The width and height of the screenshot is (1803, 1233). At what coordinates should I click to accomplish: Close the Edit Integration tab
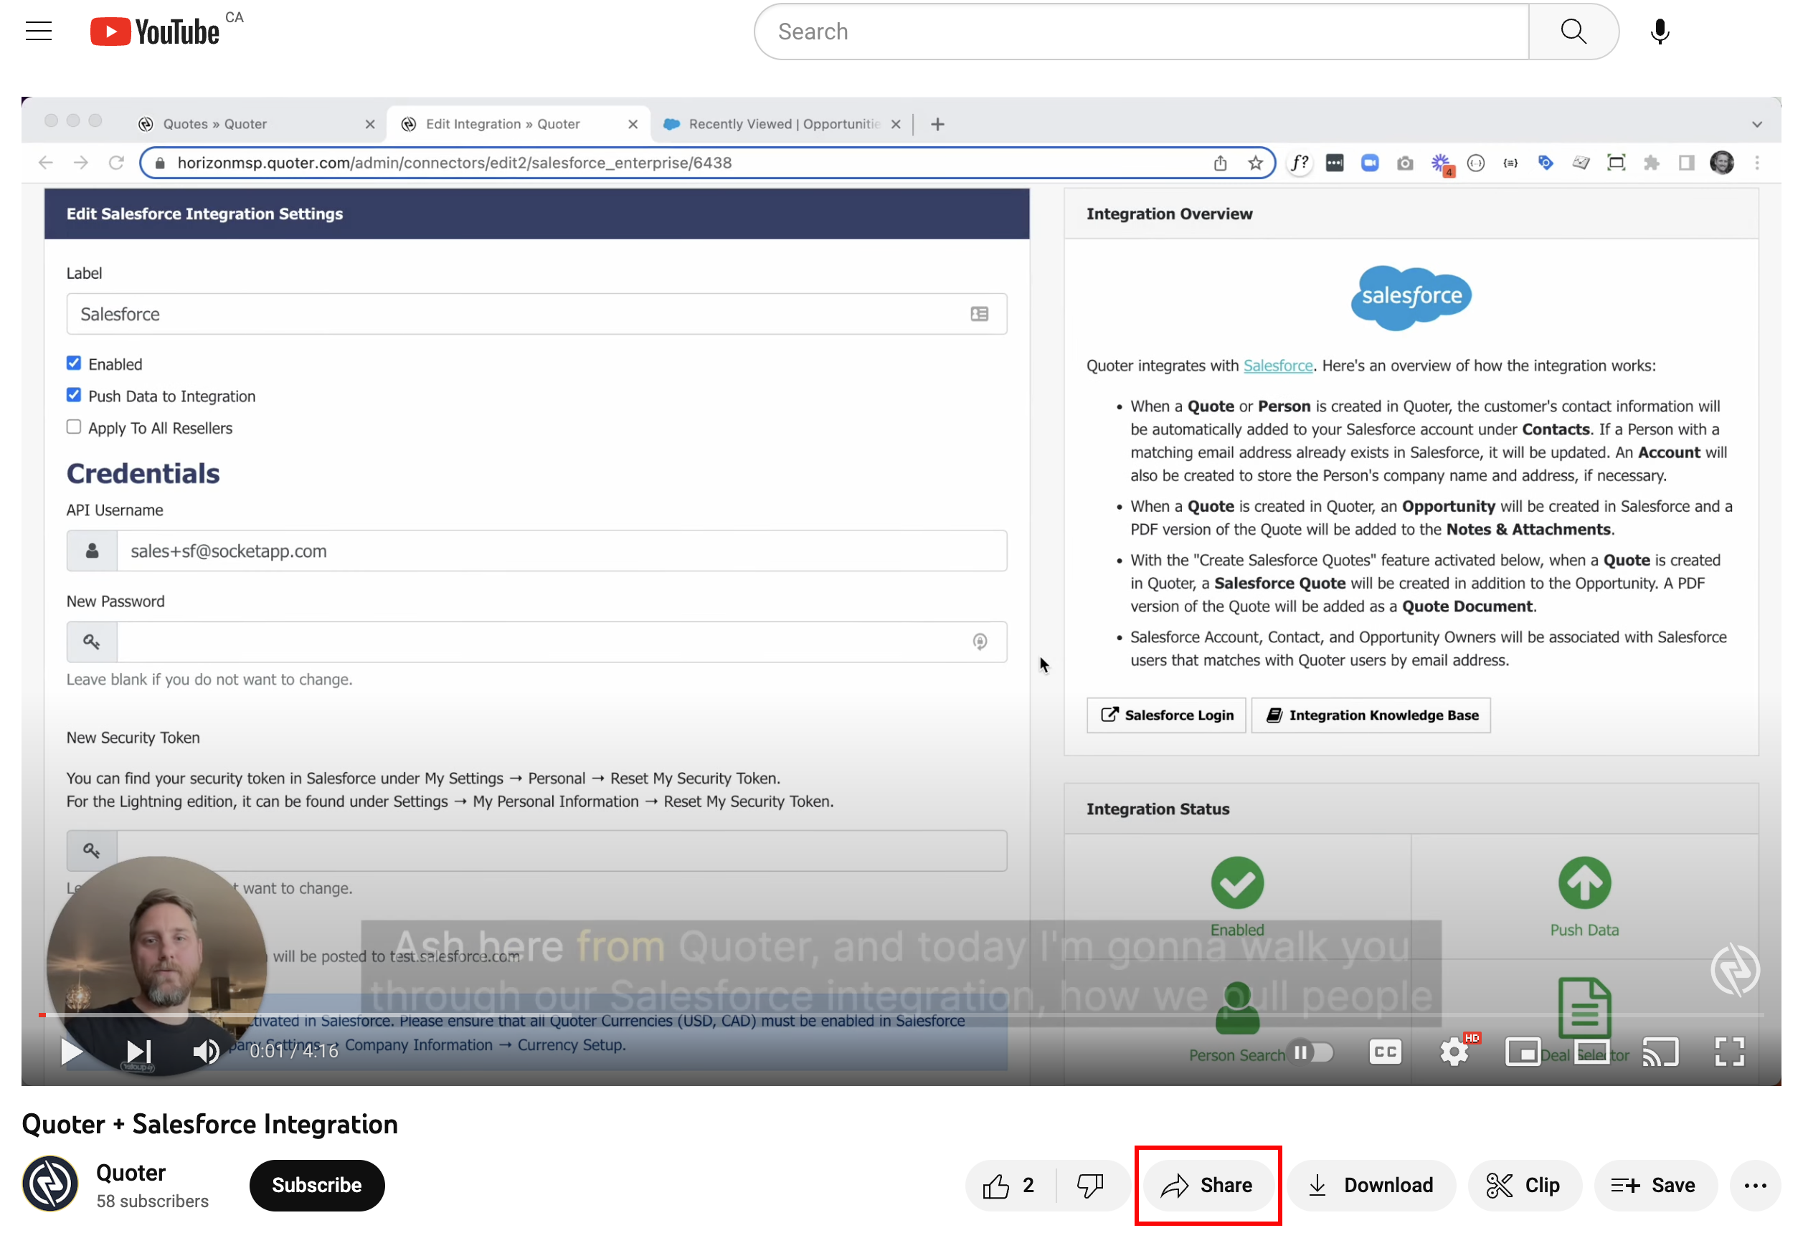pyautogui.click(x=633, y=124)
